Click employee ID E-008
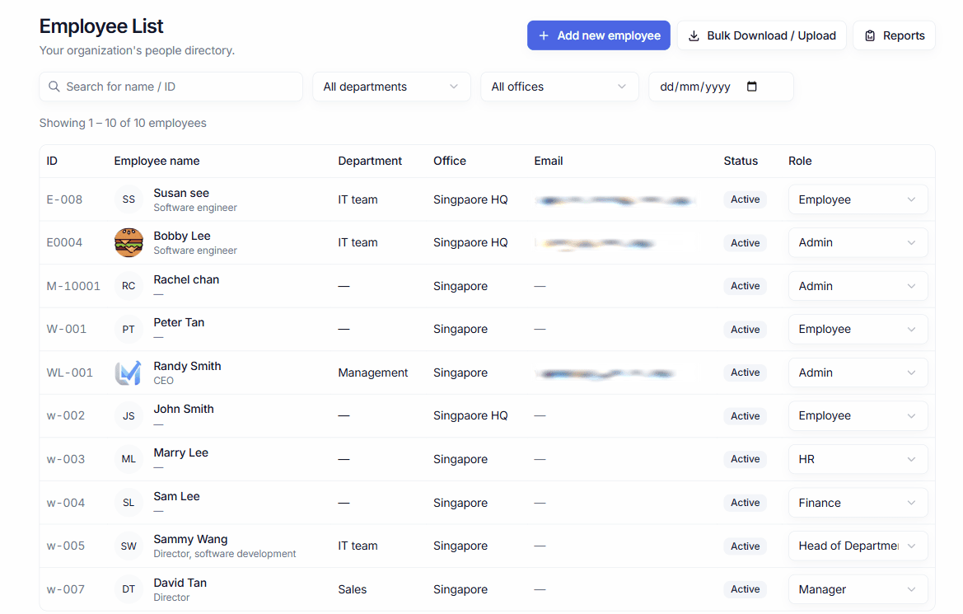963x614 pixels. click(x=64, y=199)
